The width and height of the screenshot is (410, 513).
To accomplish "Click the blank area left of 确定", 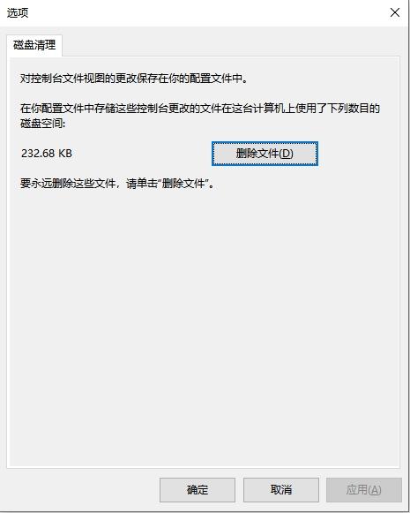I will 82,490.
